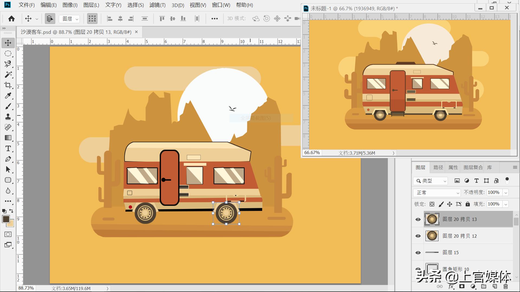Open the blend mode 正常 dropdown
520x292 pixels.
tap(437, 193)
